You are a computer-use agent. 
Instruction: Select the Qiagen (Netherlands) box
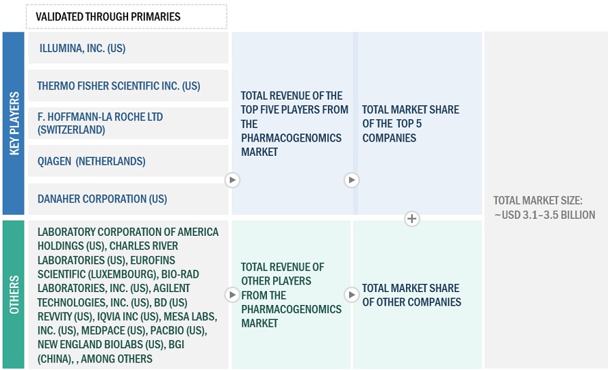[127, 161]
